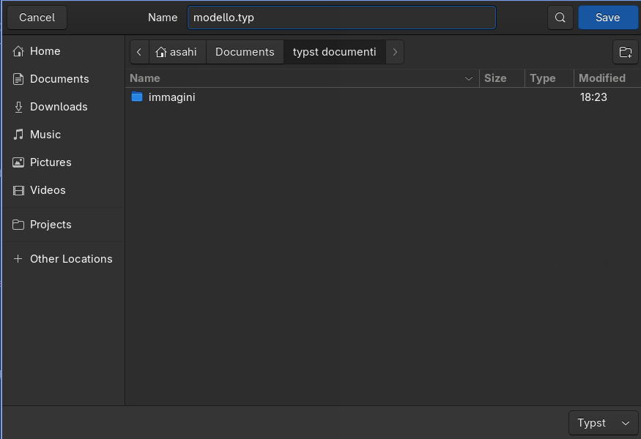Click the search magnifier icon
This screenshot has width=641, height=439.
point(560,18)
